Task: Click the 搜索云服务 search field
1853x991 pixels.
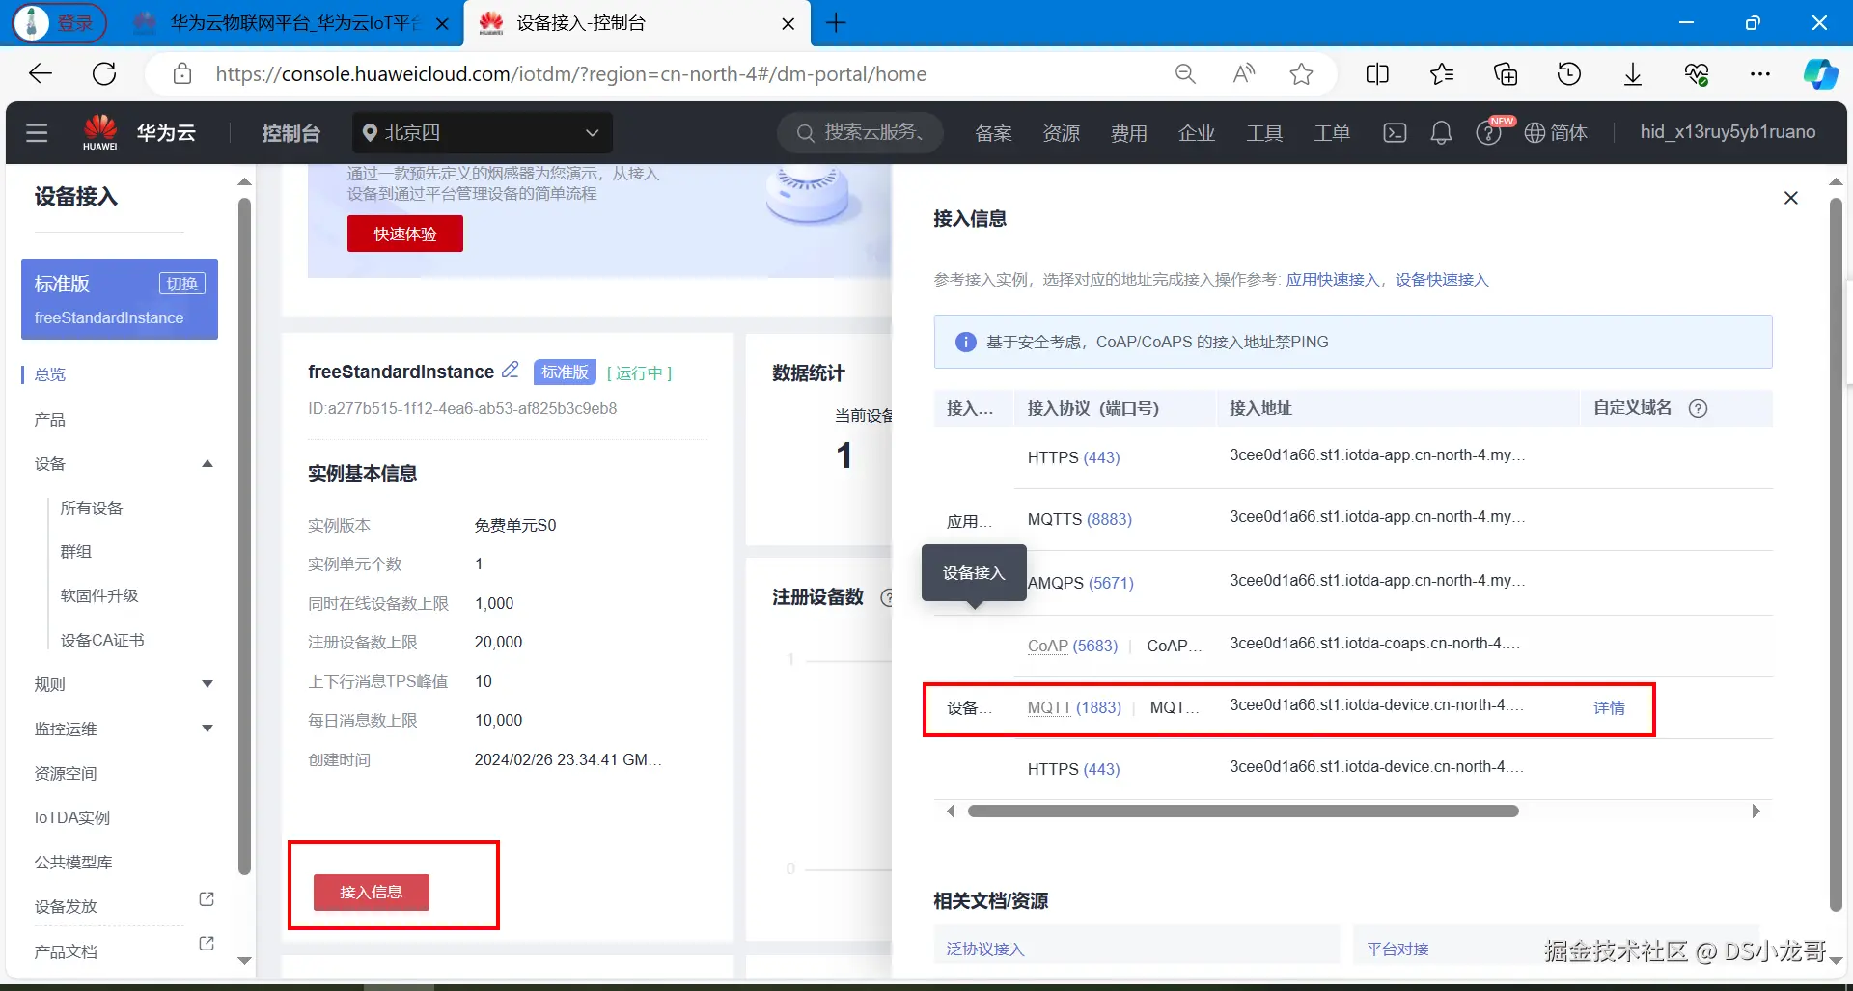Action: [861, 132]
